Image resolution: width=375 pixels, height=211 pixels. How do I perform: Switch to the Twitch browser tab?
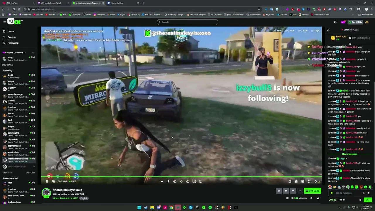pyautogui.click(x=53, y=3)
